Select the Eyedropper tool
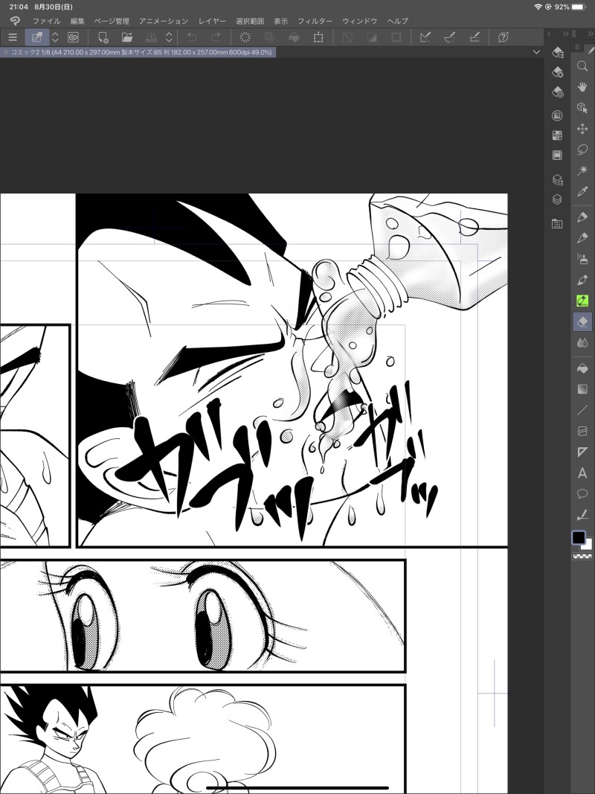 click(582, 192)
